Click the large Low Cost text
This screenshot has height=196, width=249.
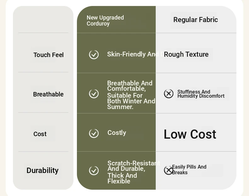tap(190, 134)
